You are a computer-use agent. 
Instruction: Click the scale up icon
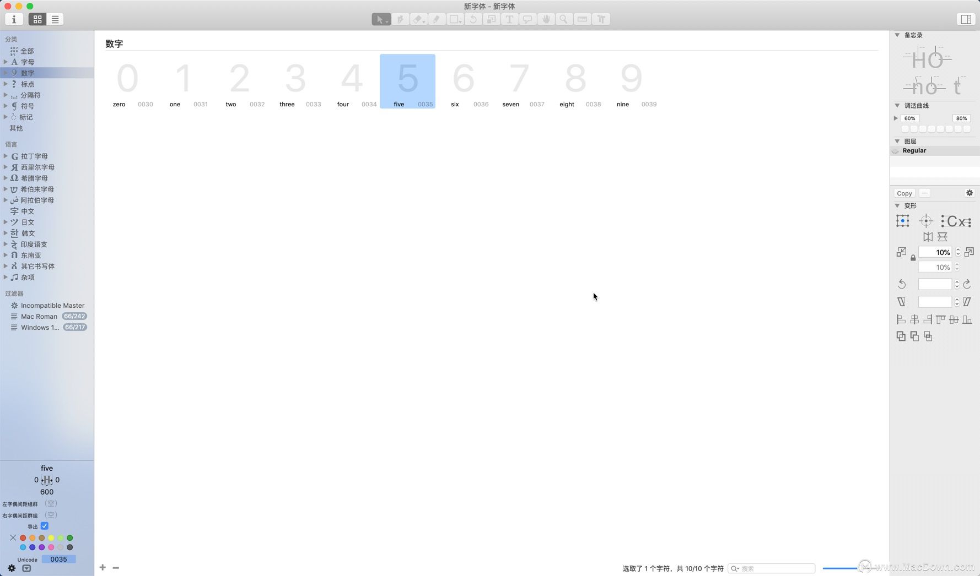click(x=969, y=252)
